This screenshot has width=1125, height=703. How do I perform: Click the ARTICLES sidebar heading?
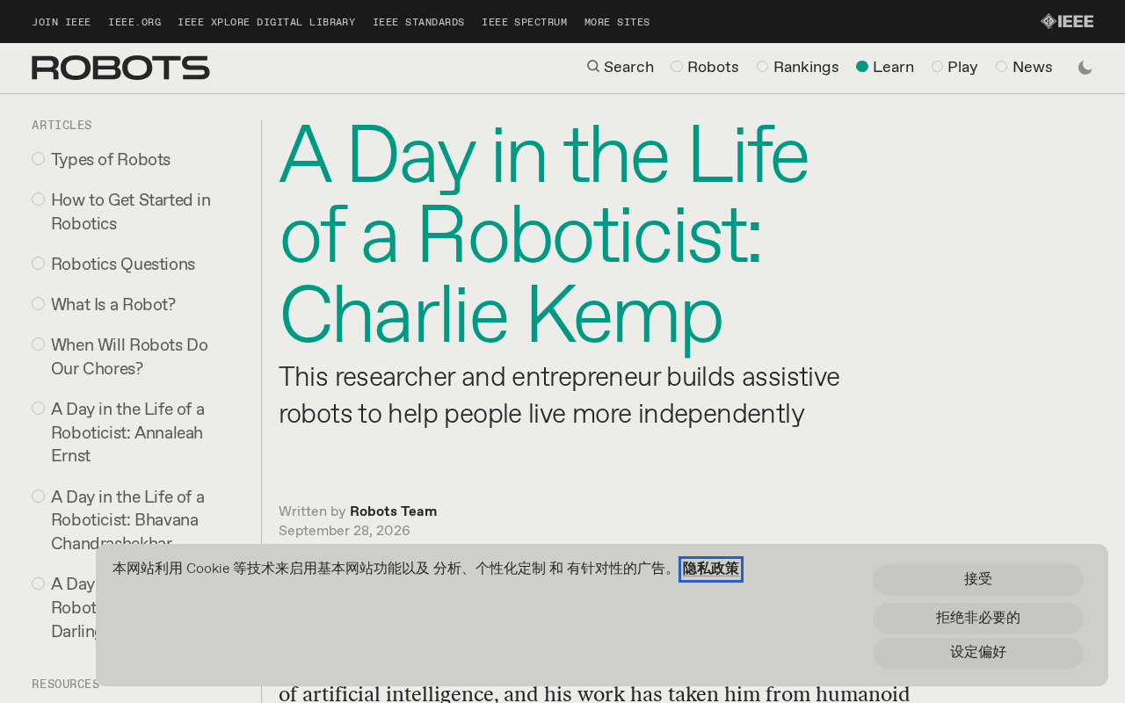62,126
